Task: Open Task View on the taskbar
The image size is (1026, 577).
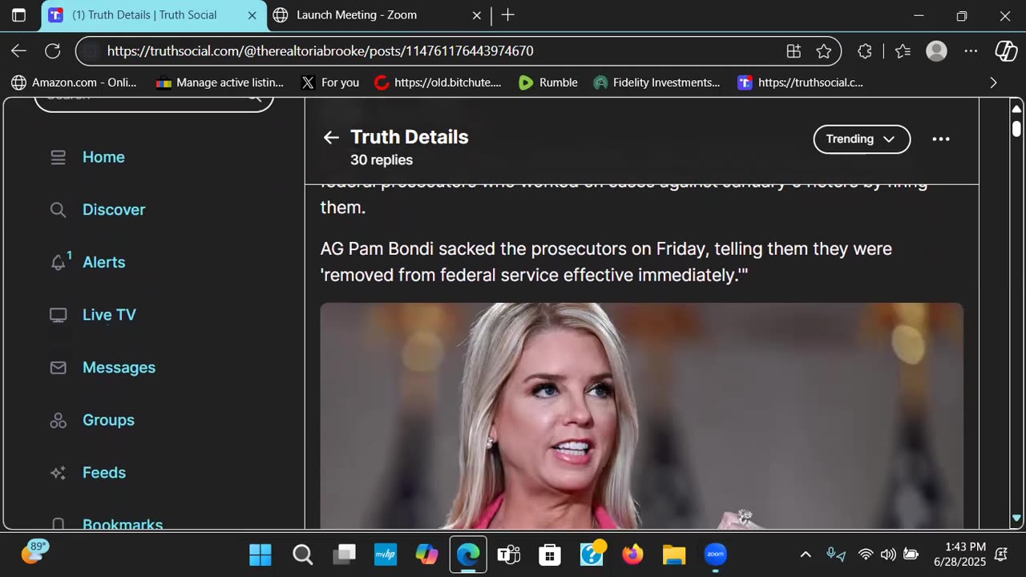Action: [345, 555]
